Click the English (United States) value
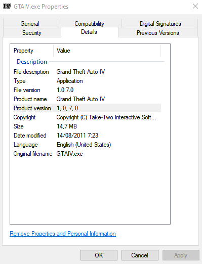 pos(84,145)
